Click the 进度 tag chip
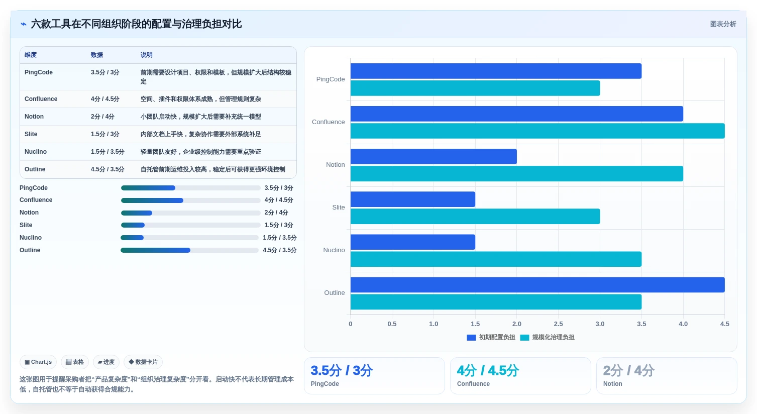This screenshot has height=414, width=757. pyautogui.click(x=106, y=362)
